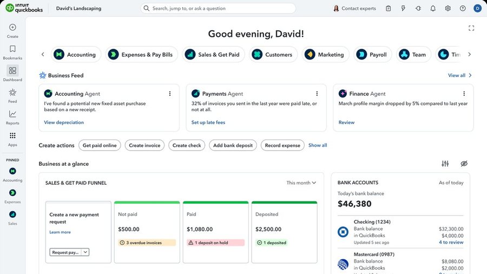487x274 pixels.
Task: Select the Sales & Get Paid chip
Action: tap(213, 54)
